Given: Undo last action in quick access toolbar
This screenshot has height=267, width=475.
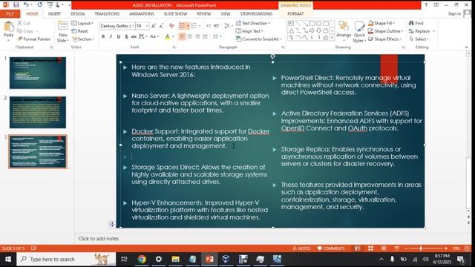Looking at the screenshot, I should click(x=27, y=5).
